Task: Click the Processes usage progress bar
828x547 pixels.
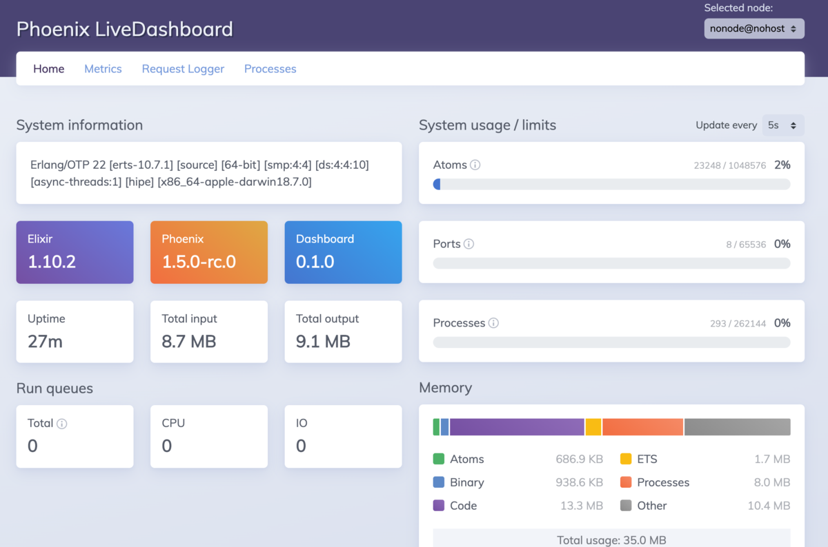Action: tap(611, 342)
